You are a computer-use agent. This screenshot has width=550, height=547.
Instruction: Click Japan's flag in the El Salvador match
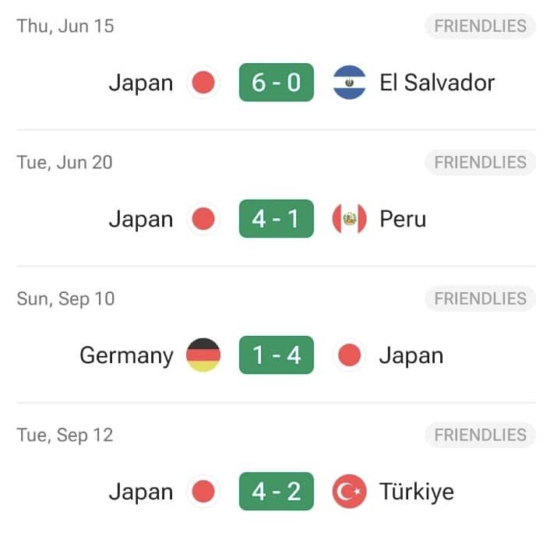click(x=203, y=83)
